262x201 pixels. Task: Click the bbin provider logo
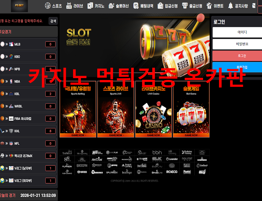pyautogui.click(x=157, y=152)
